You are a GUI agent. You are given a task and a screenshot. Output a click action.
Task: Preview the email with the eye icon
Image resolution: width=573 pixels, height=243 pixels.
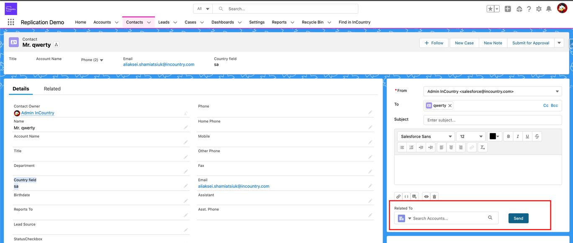426,196
